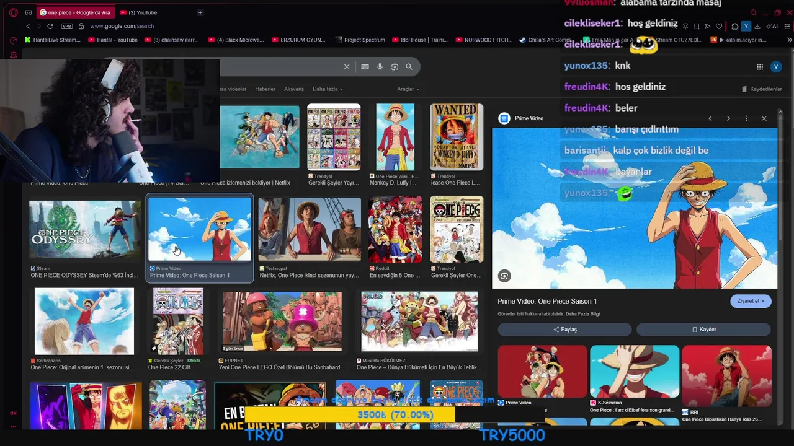The image size is (794, 446).
Task: Add page to bookmarks with heart icon
Action: (719, 26)
